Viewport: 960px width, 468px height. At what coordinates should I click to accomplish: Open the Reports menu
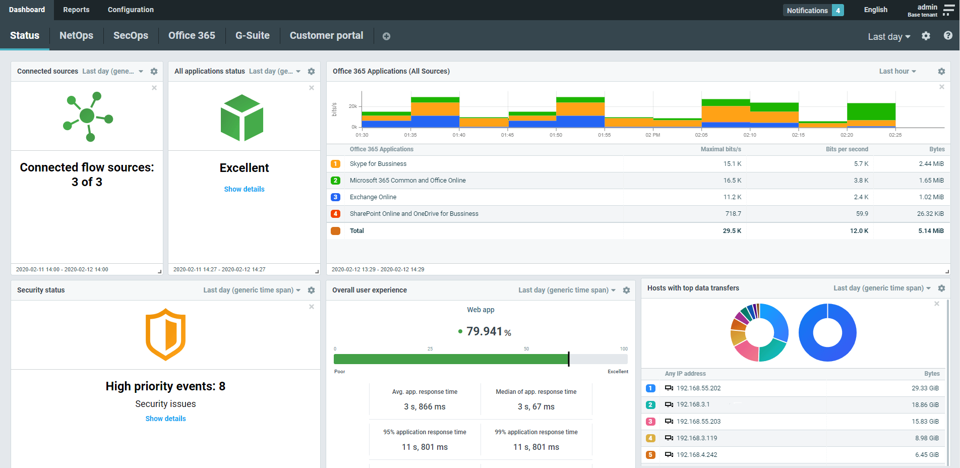pyautogui.click(x=76, y=10)
